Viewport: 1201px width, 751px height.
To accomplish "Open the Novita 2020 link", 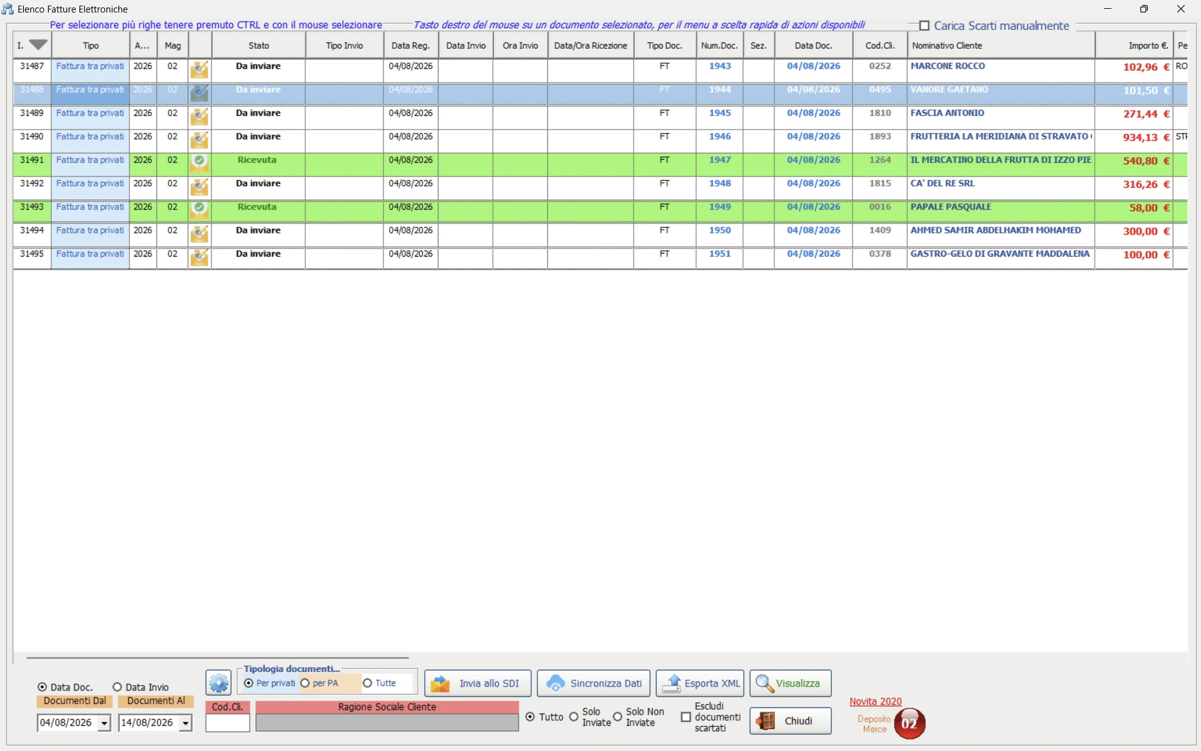I will [875, 702].
